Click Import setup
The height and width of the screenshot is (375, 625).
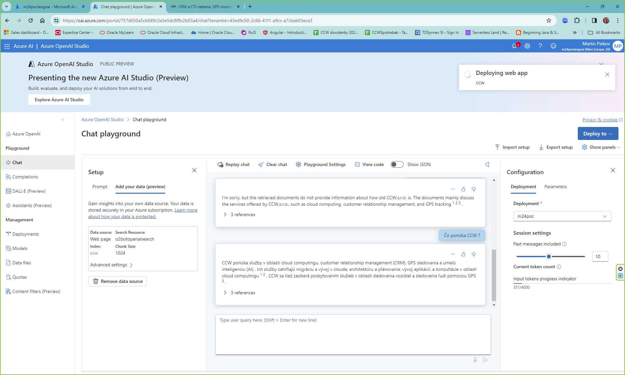[x=512, y=147]
